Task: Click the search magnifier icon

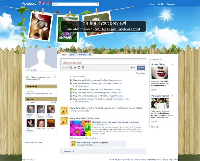Action: (x=97, y=4)
